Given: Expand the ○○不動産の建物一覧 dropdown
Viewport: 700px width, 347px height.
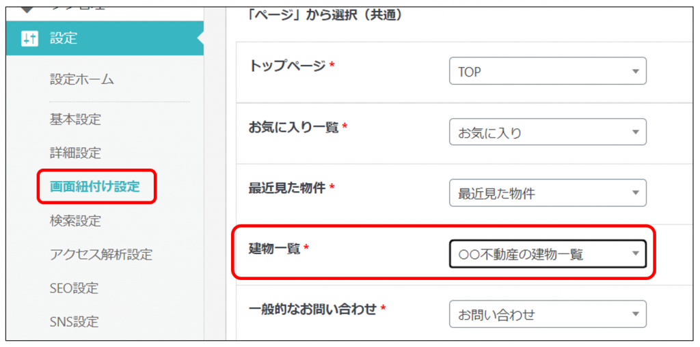Looking at the screenshot, I should coord(547,254).
